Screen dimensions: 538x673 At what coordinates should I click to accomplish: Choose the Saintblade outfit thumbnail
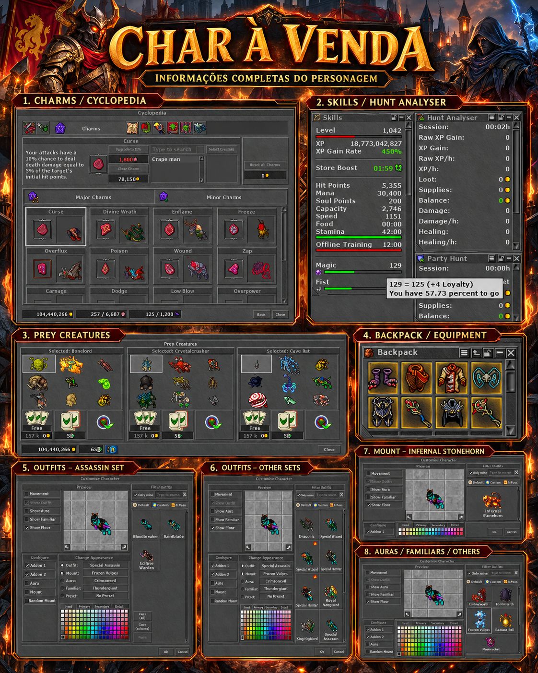click(173, 528)
